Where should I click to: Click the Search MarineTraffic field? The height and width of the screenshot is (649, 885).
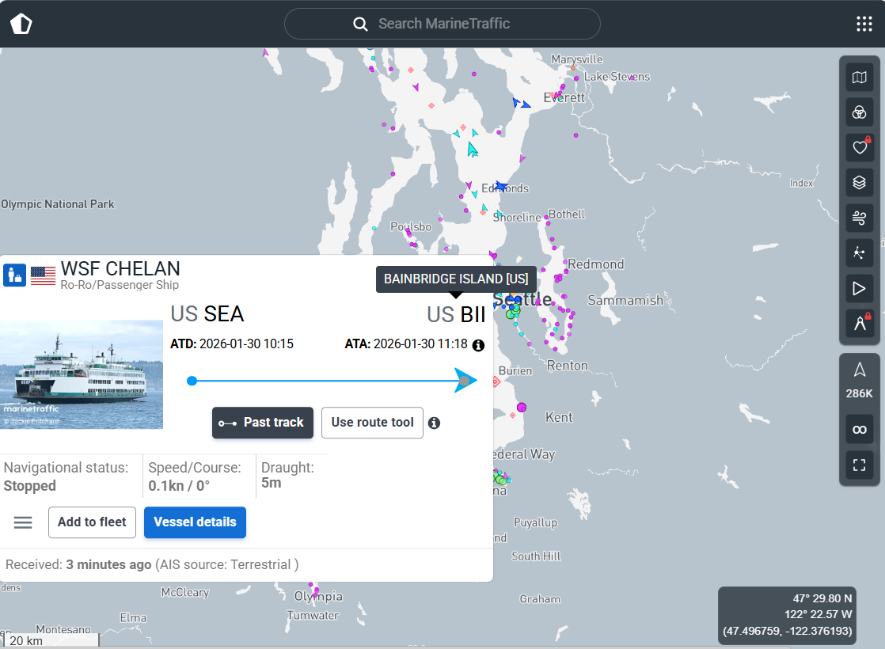(x=443, y=24)
